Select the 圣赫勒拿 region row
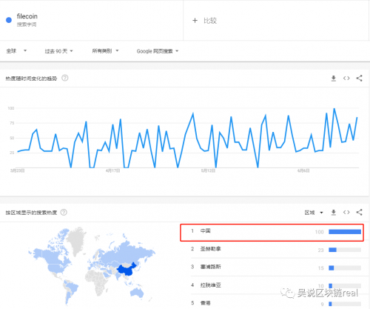 click(276, 250)
